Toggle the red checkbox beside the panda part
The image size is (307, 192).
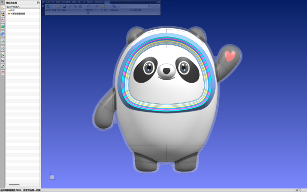9,14
